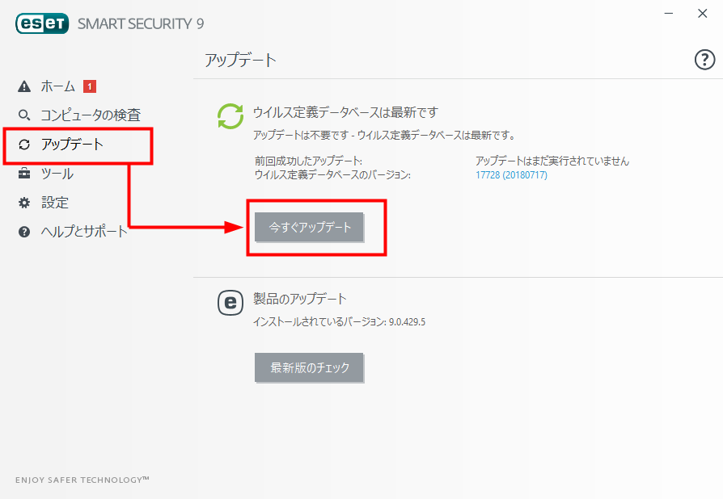Click the green update status icon

pos(230,116)
